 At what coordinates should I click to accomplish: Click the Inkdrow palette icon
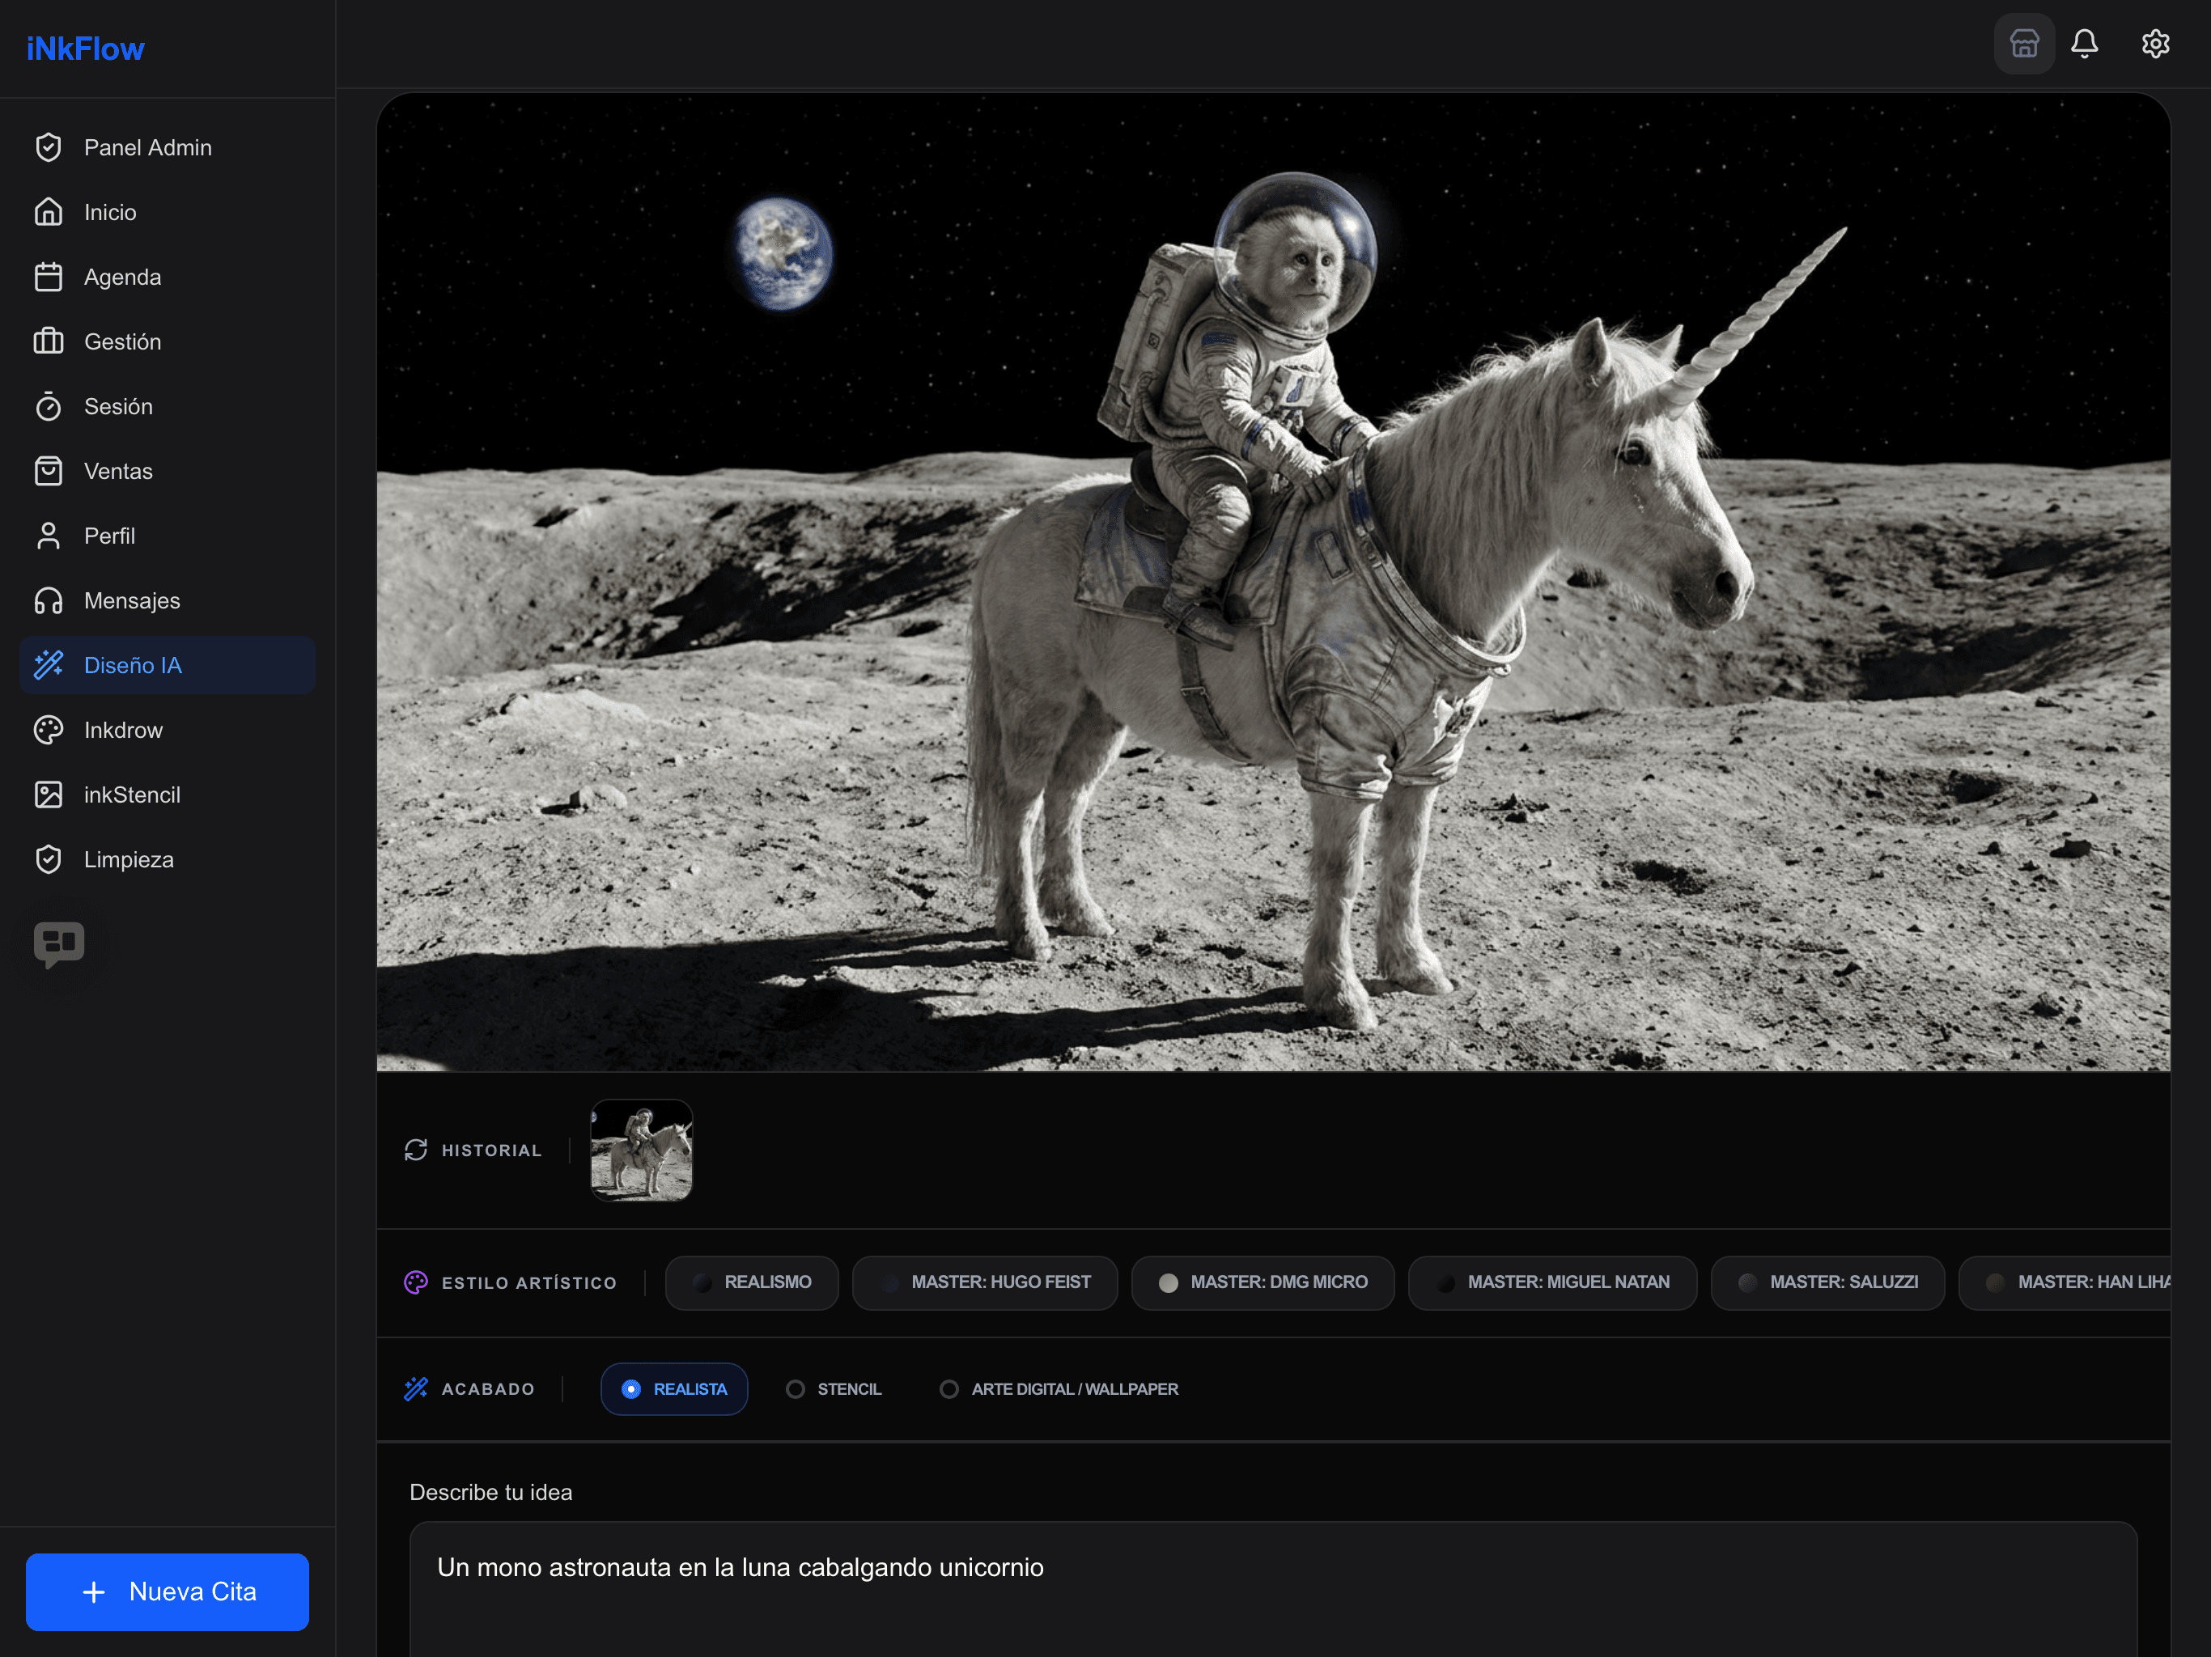48,731
